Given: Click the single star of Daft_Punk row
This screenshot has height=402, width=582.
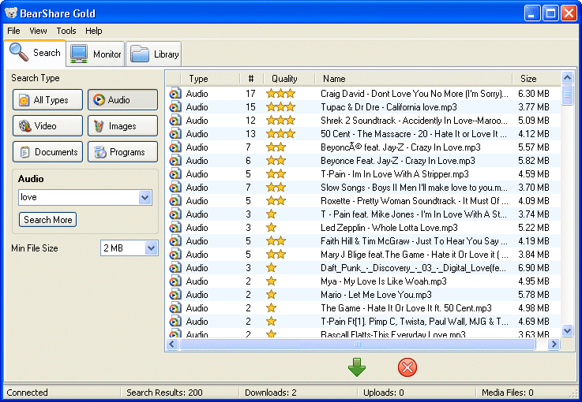Looking at the screenshot, I should 272,267.
